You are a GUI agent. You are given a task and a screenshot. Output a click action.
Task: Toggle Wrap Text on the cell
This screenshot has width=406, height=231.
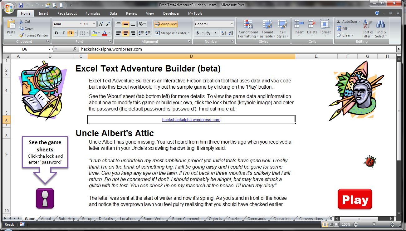point(165,24)
